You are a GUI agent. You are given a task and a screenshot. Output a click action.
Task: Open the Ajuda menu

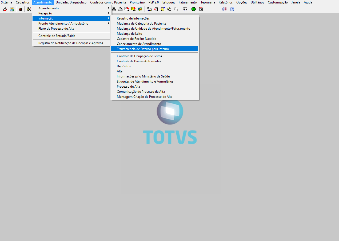pos(308,2)
